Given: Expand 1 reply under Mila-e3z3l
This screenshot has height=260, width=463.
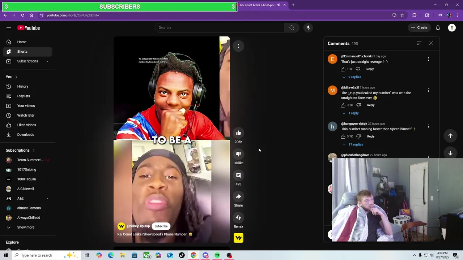Looking at the screenshot, I should 351,113.
